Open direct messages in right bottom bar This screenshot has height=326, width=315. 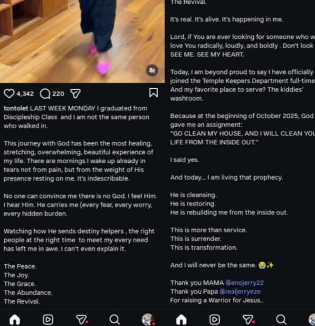(x=248, y=319)
